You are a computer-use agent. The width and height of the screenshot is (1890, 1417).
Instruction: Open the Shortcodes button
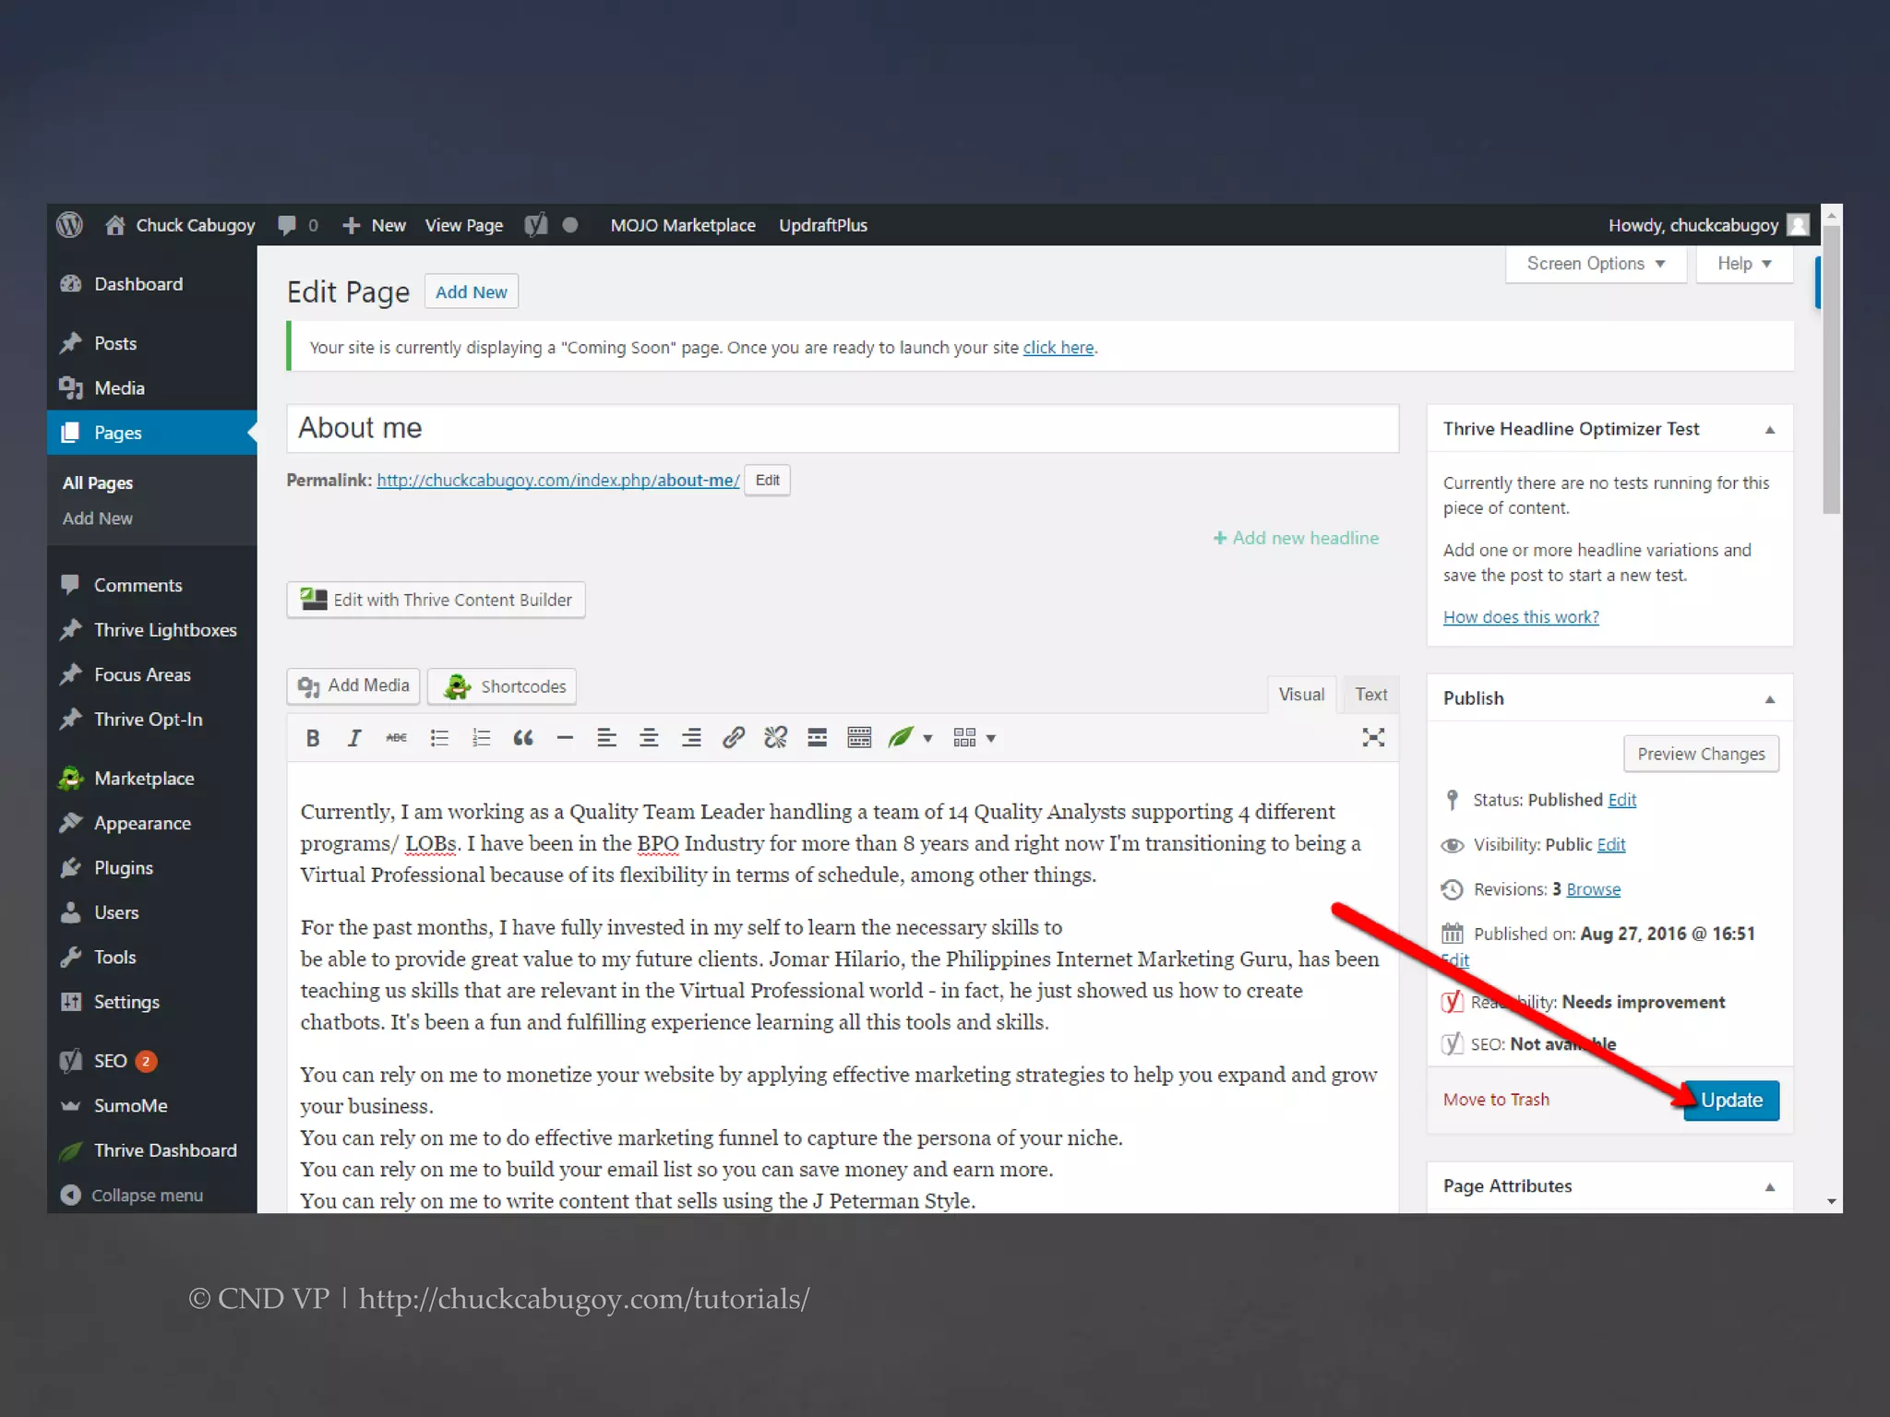pos(502,686)
